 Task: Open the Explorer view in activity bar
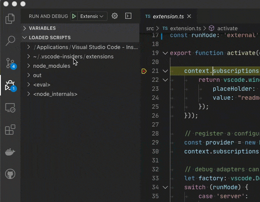(x=10, y=19)
